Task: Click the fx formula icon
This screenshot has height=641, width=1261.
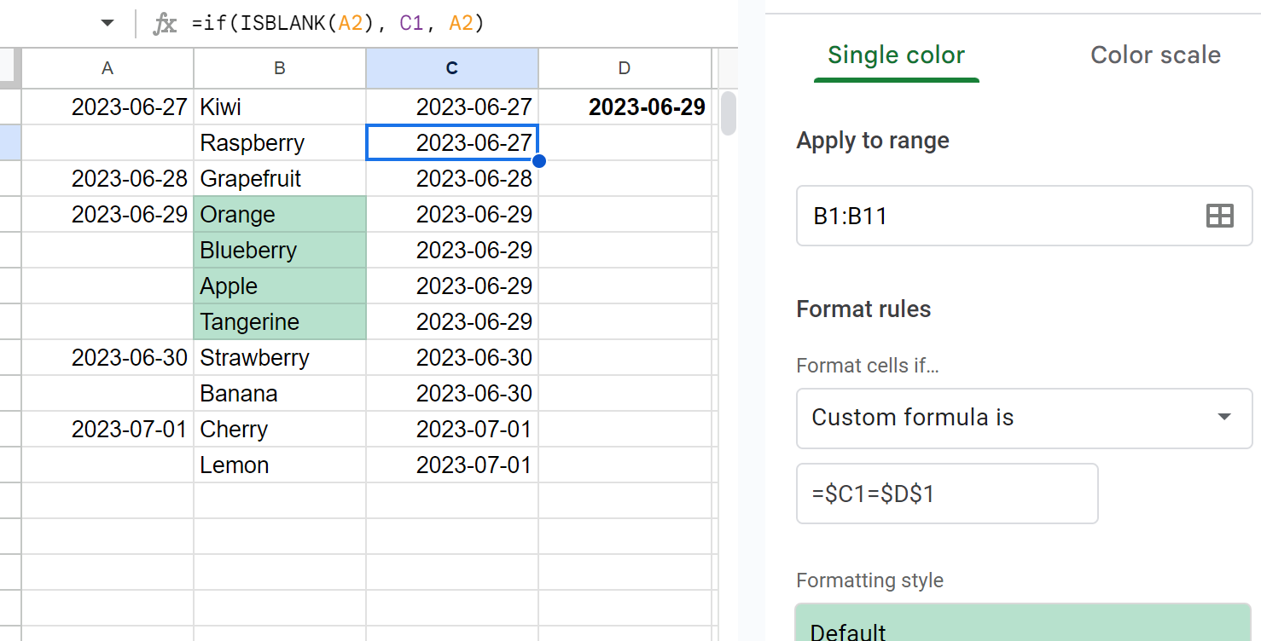Action: coord(165,24)
